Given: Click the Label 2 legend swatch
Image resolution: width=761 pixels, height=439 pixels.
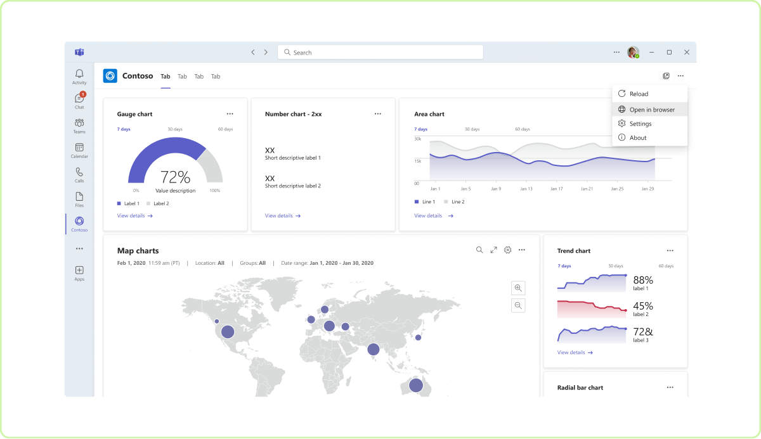Looking at the screenshot, I should click(148, 203).
